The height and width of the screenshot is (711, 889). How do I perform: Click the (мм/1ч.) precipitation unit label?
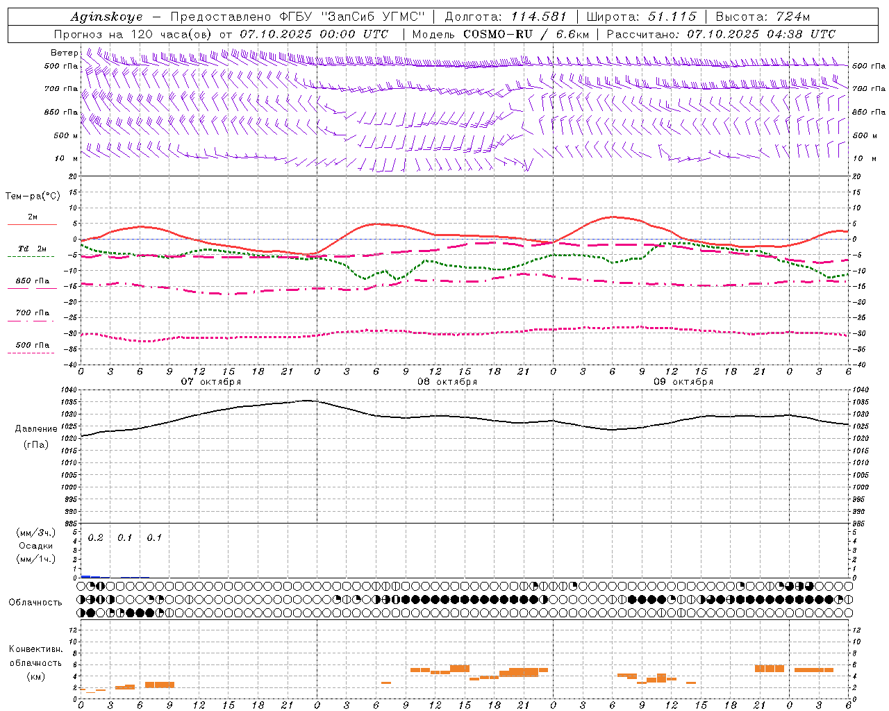tap(36, 558)
